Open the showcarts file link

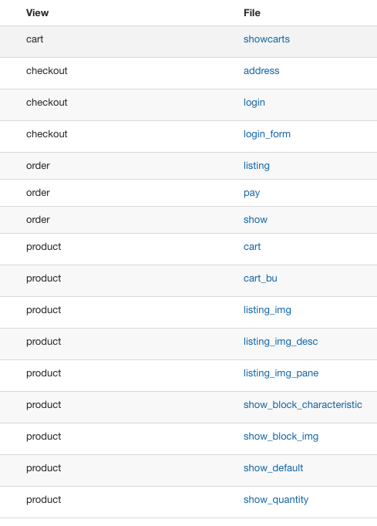tap(266, 39)
